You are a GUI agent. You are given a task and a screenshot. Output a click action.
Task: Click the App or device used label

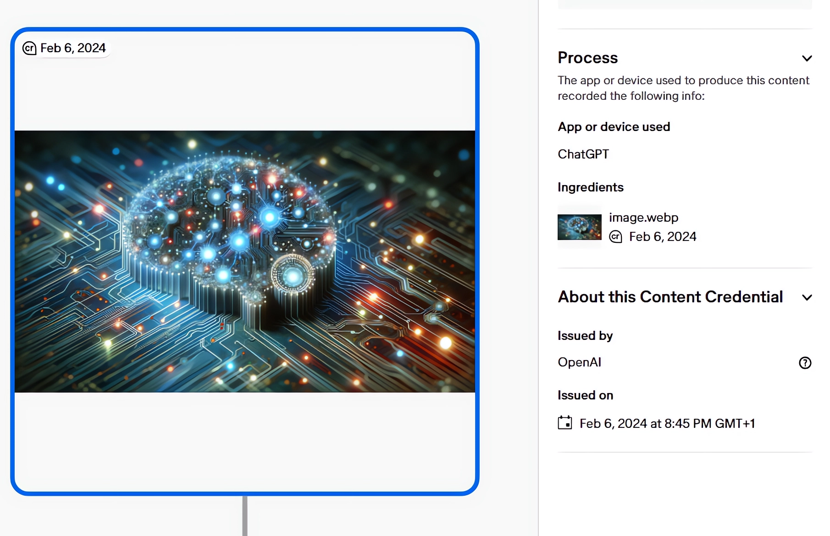point(614,127)
